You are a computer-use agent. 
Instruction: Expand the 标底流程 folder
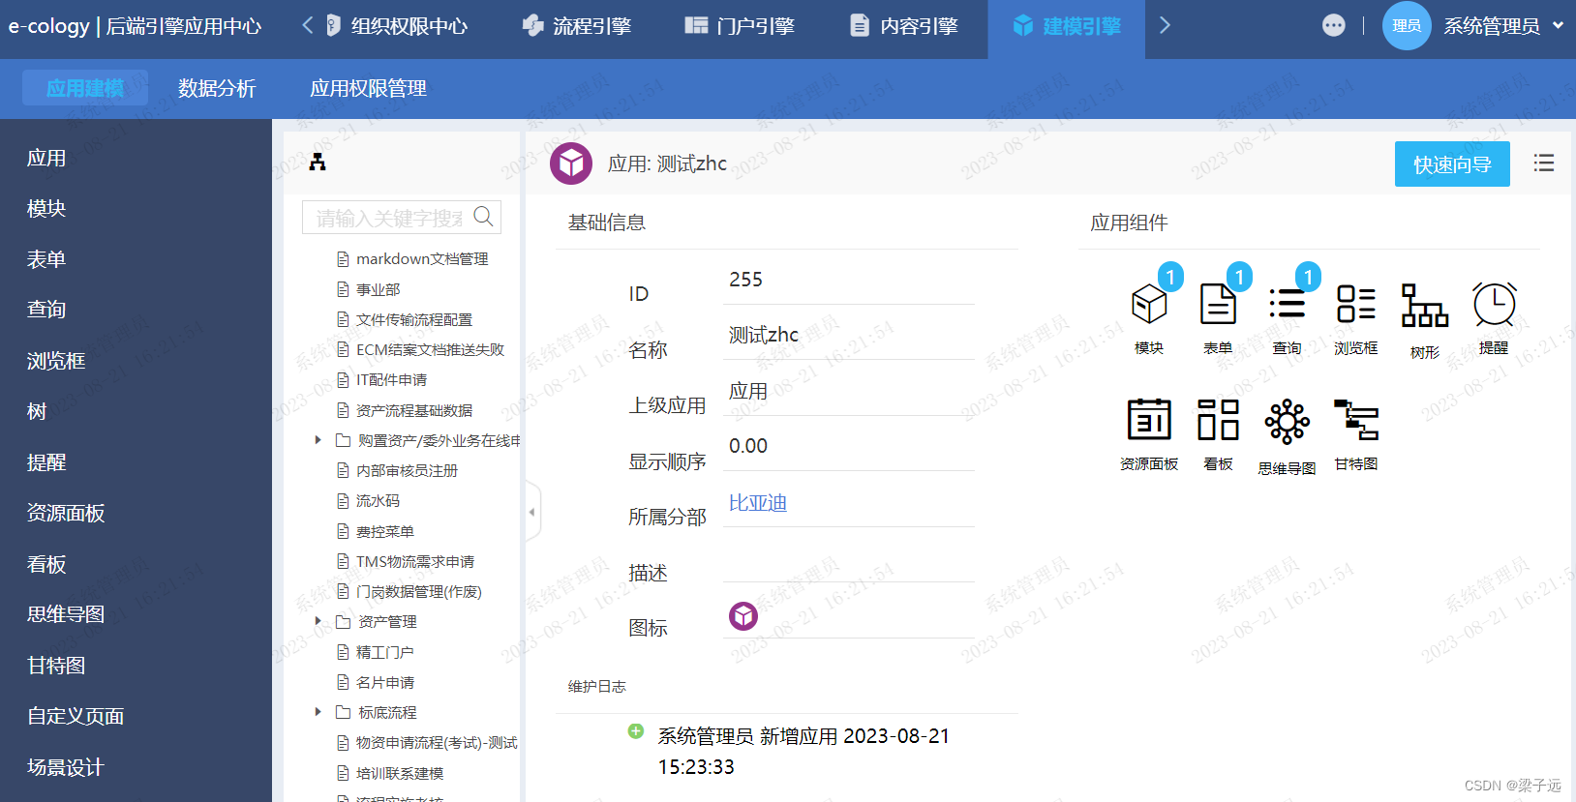point(318,712)
